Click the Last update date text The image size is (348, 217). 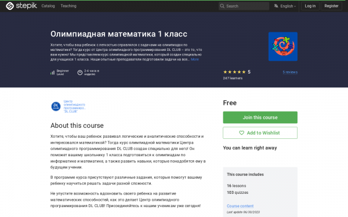click(x=243, y=212)
